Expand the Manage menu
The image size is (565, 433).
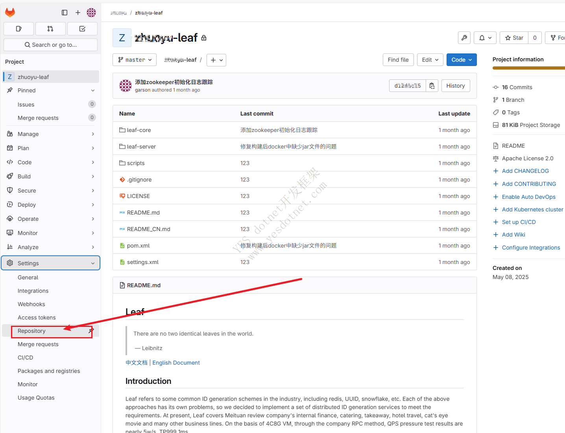click(50, 134)
